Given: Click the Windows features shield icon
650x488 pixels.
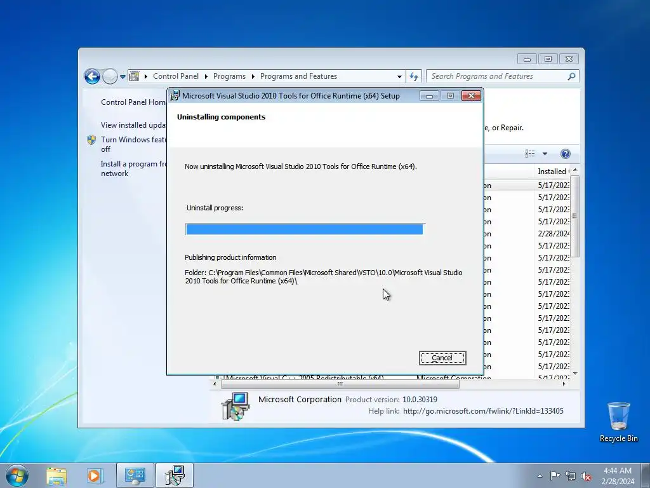Looking at the screenshot, I should coord(91,140).
